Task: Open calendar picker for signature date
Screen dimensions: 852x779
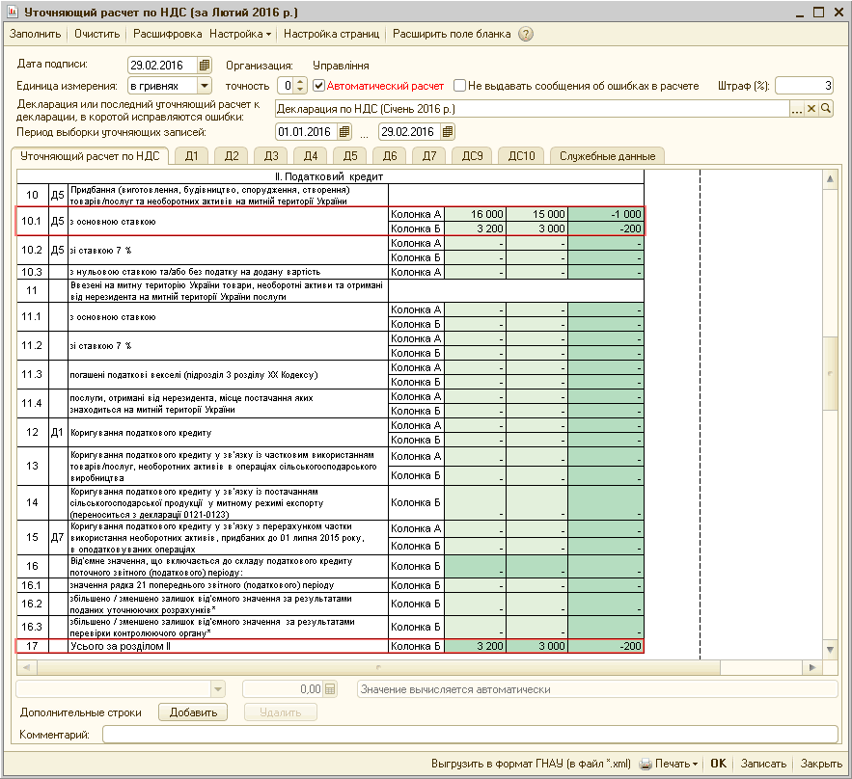Action: 205,66
